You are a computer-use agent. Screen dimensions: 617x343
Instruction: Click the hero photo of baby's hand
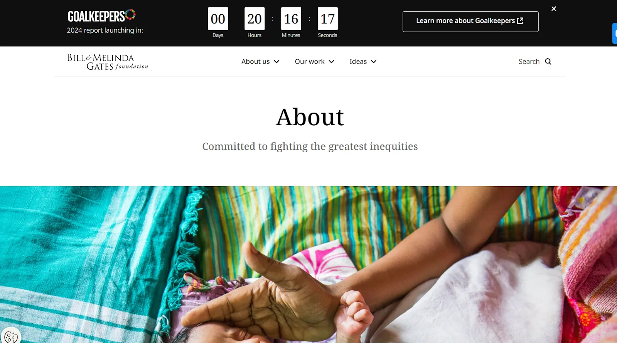(x=308, y=264)
